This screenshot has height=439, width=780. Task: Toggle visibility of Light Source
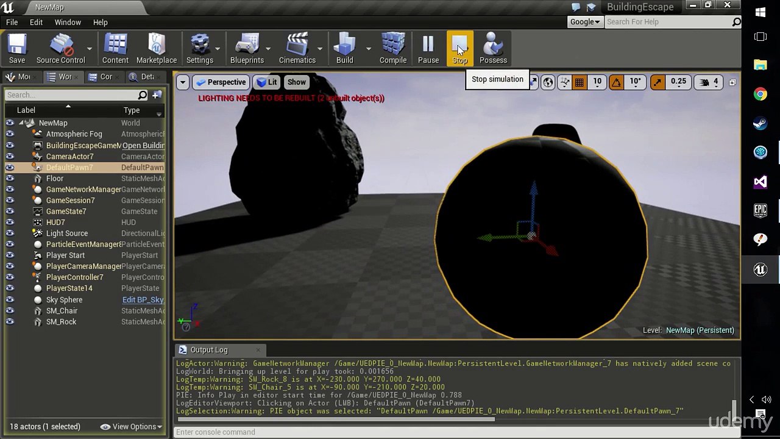coord(10,233)
